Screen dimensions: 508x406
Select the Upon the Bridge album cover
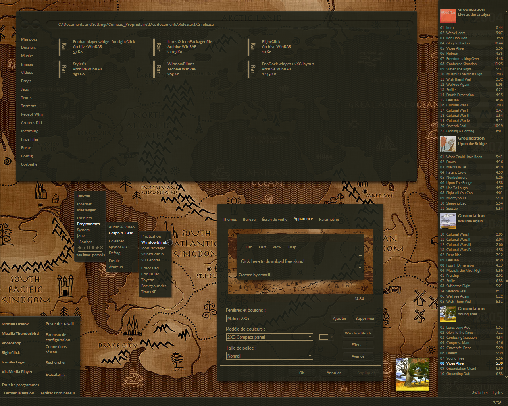click(x=448, y=144)
